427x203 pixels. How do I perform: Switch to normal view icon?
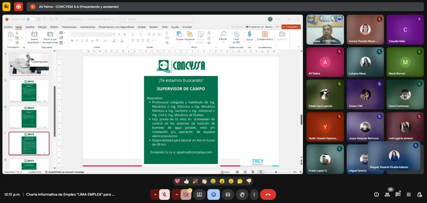(237, 172)
